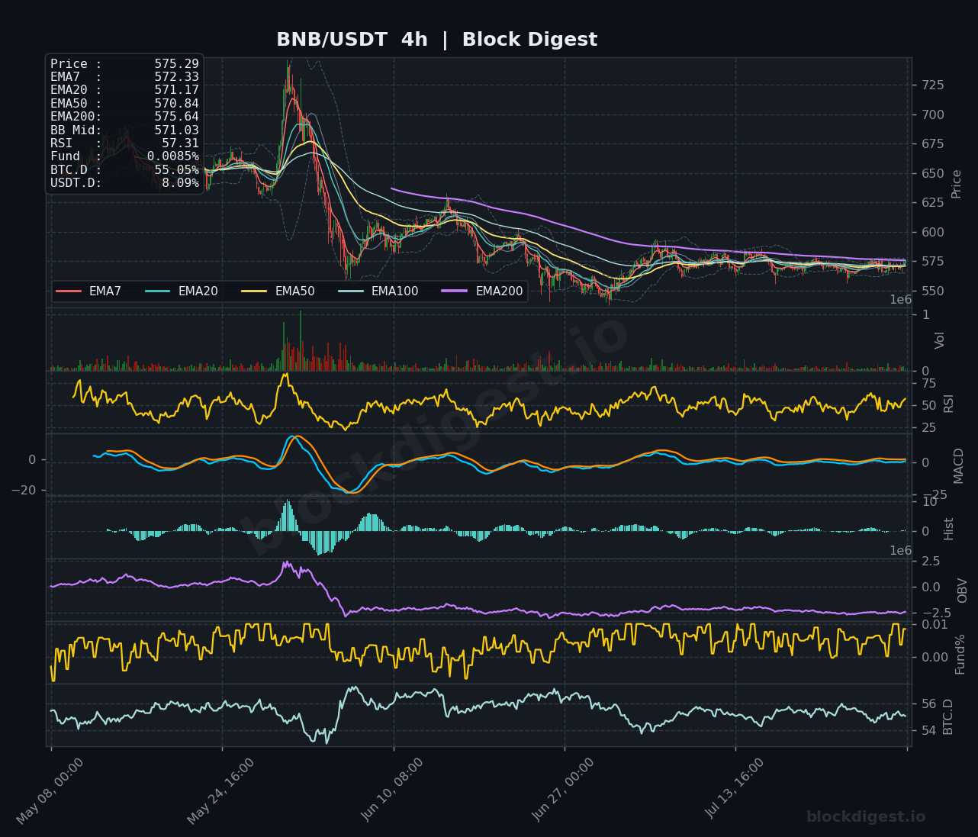
Task: Click the 675 price axis tick
Action: click(933, 144)
